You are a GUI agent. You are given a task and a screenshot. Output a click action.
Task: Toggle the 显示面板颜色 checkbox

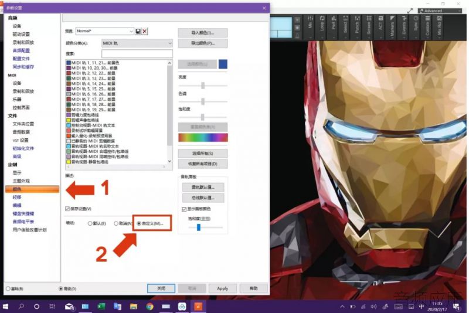[x=184, y=209]
